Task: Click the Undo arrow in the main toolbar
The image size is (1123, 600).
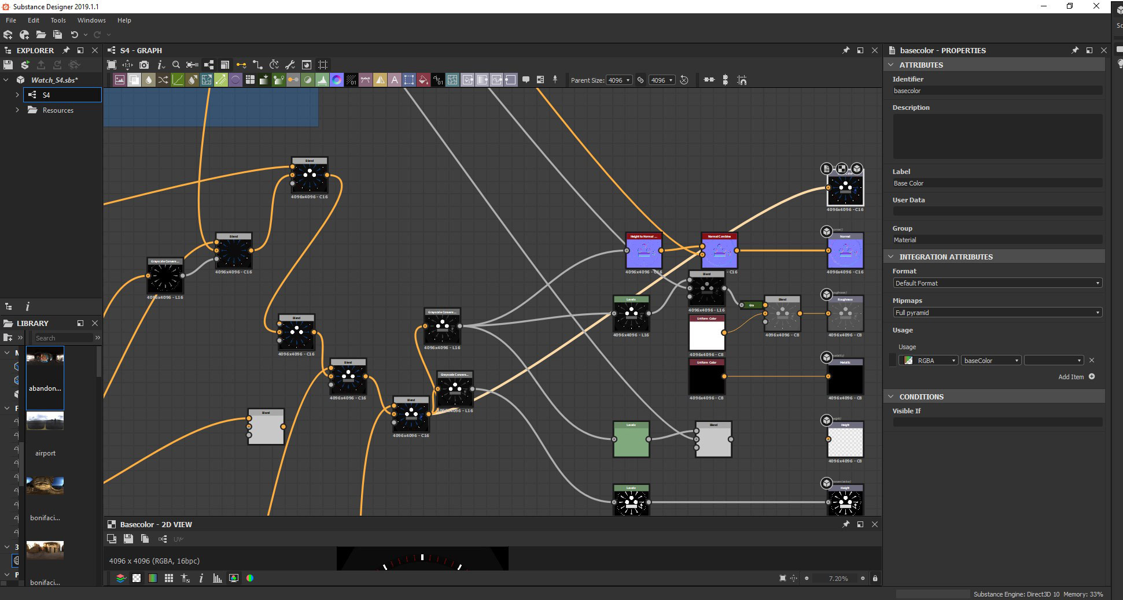Action: click(x=74, y=35)
